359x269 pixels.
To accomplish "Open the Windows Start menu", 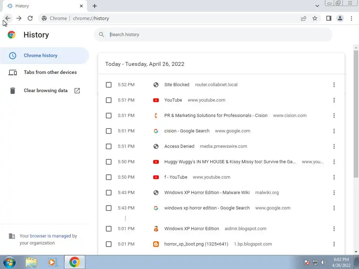I will coord(9,262).
